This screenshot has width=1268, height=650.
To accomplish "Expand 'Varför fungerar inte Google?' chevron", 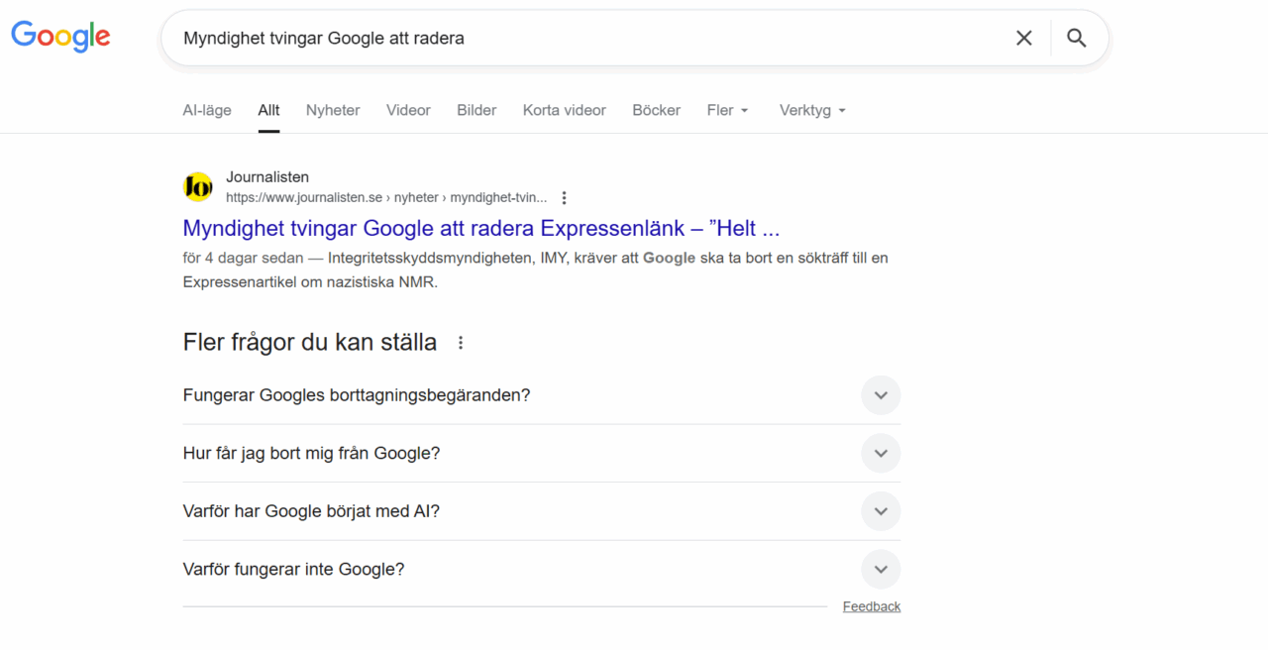I will [880, 570].
